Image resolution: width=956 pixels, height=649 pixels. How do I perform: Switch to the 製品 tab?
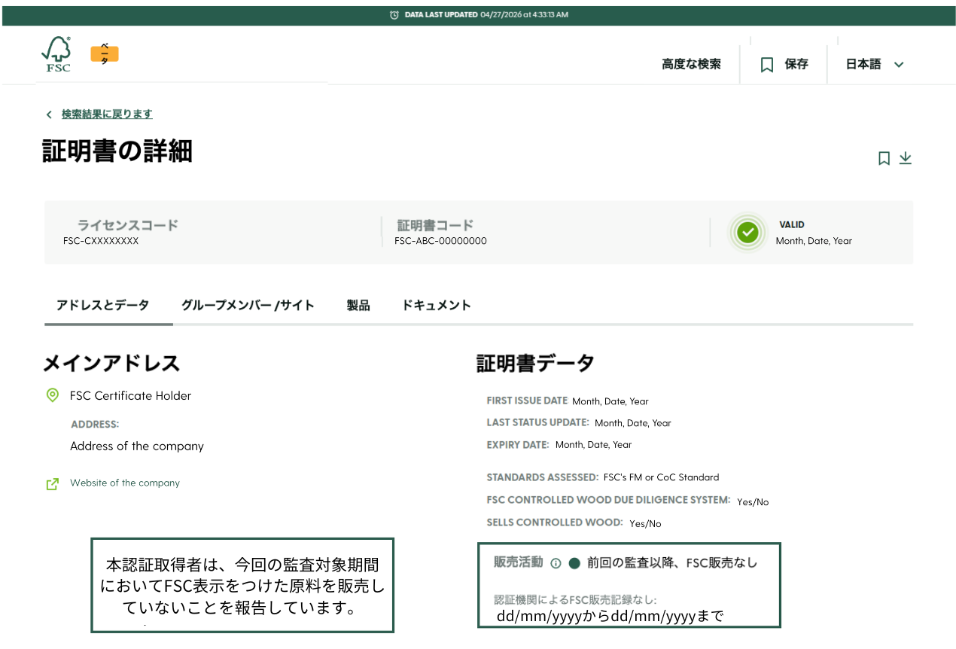pos(358,305)
